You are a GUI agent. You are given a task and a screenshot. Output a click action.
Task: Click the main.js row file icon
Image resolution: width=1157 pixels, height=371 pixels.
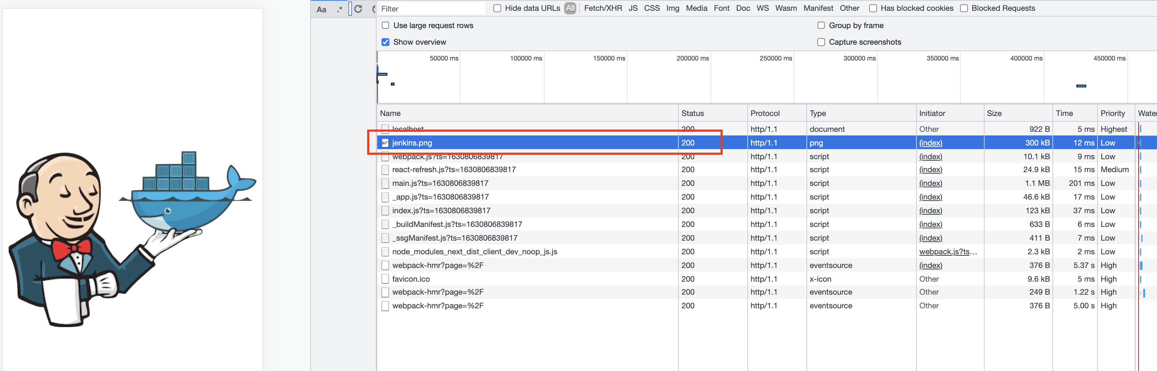(x=385, y=183)
